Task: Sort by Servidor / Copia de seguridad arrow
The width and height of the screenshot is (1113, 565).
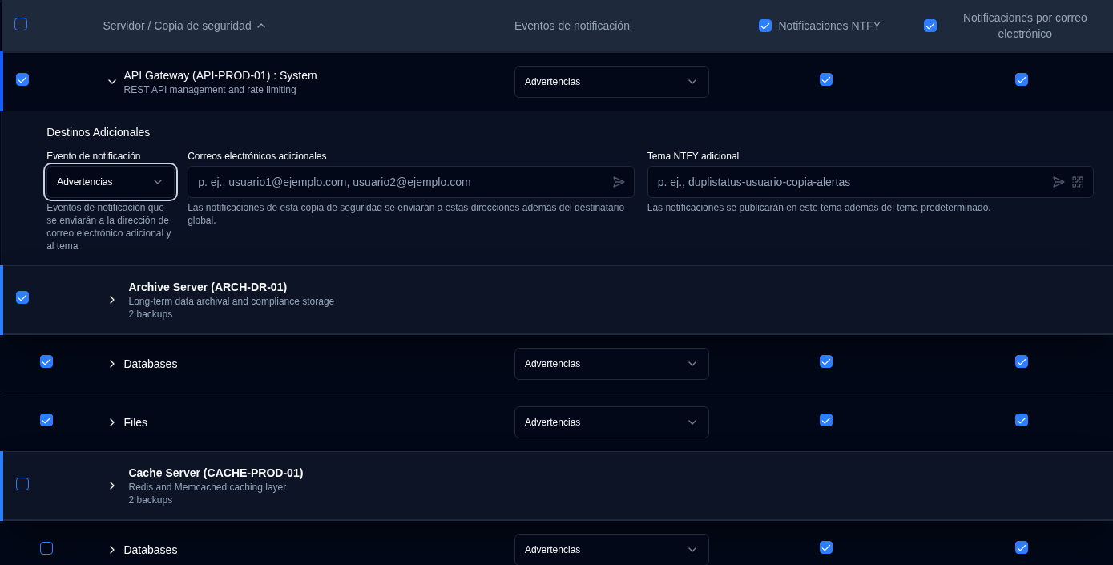Action: coord(261,26)
